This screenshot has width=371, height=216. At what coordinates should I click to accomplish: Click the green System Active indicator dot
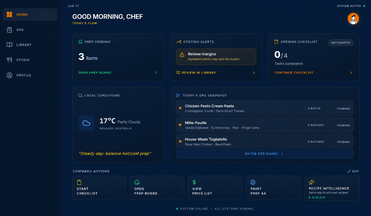pos(364,6)
